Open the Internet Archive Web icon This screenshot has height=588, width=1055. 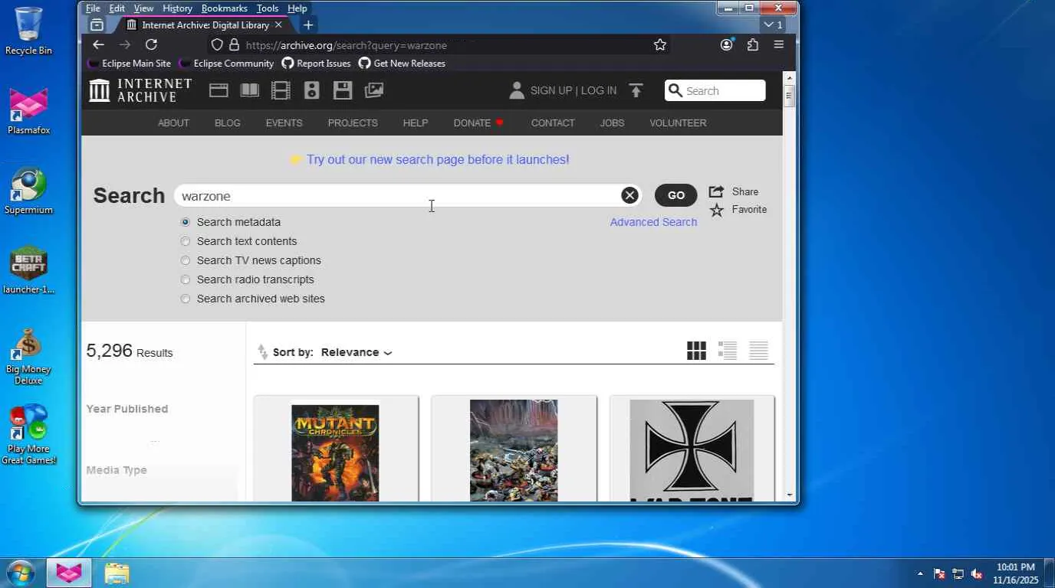[219, 90]
